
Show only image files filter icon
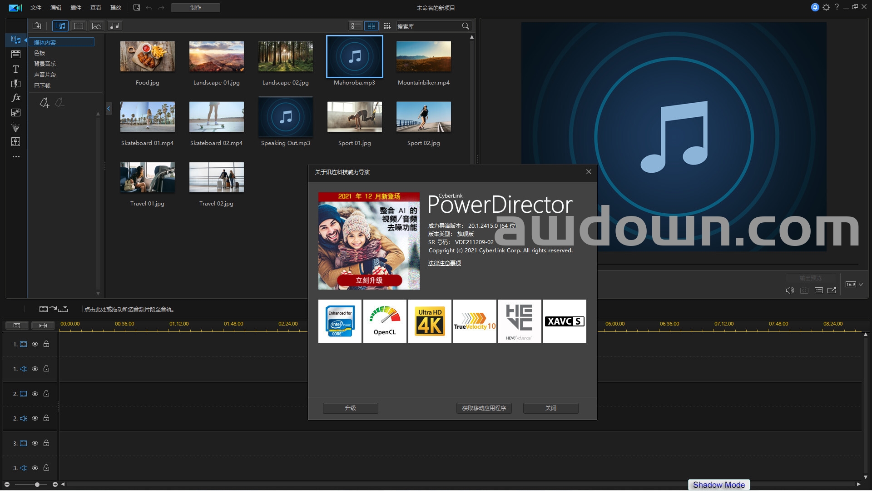(x=97, y=26)
